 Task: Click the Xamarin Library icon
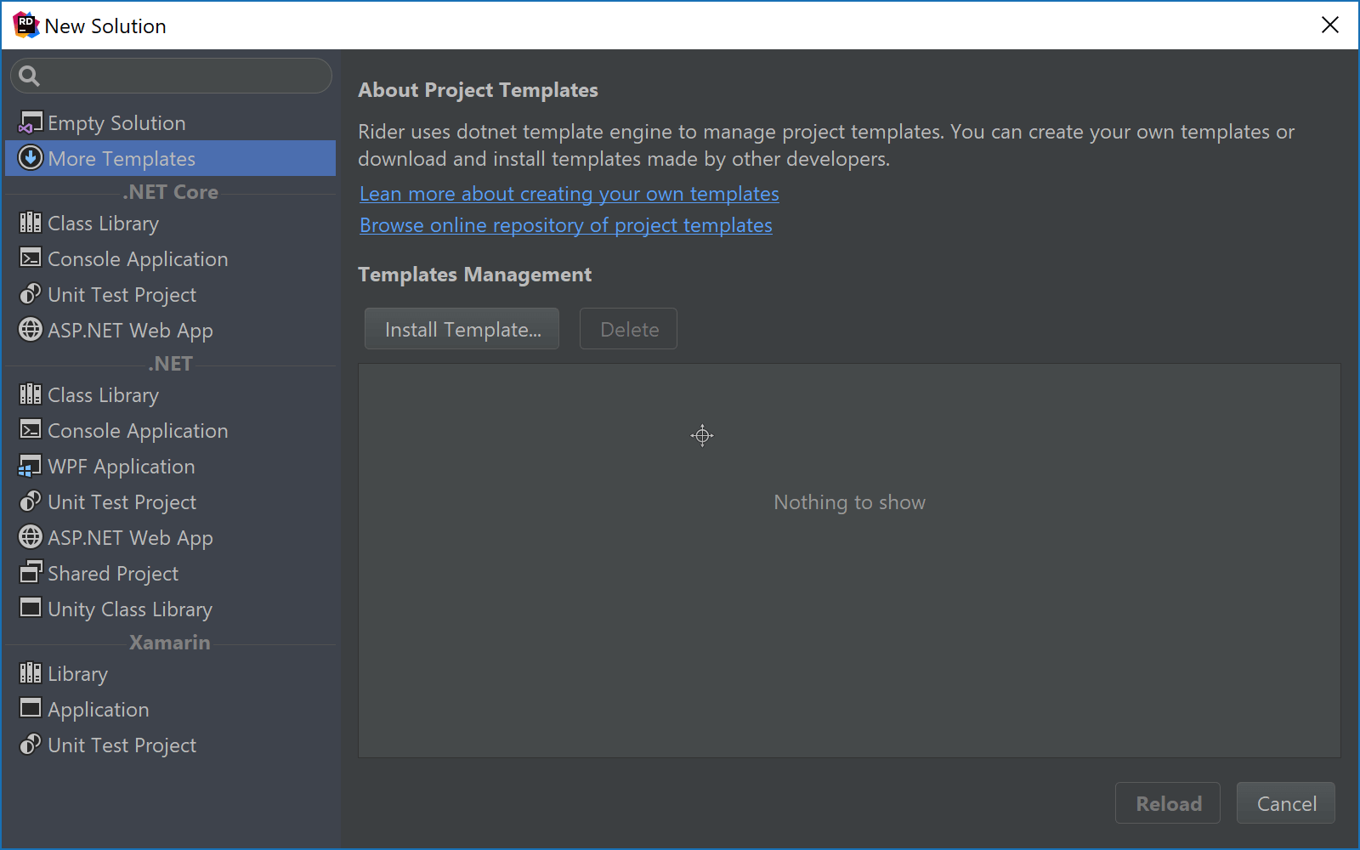31,673
